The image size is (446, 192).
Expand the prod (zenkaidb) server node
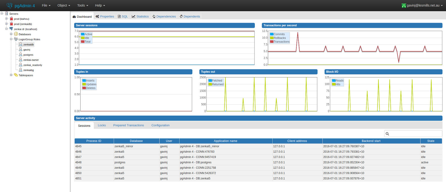point(6,24)
